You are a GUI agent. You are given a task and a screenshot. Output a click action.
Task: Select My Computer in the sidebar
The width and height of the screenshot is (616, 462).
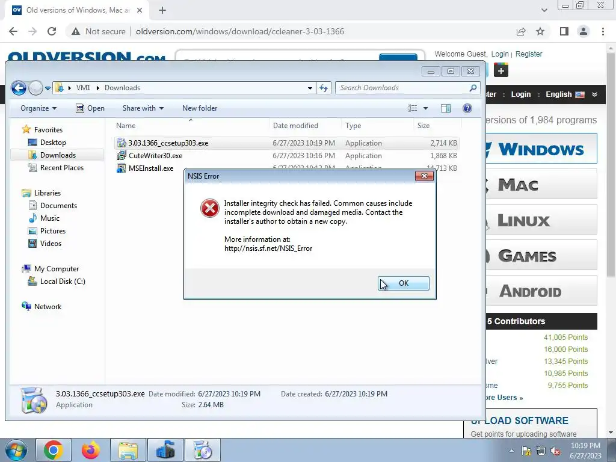tap(56, 269)
